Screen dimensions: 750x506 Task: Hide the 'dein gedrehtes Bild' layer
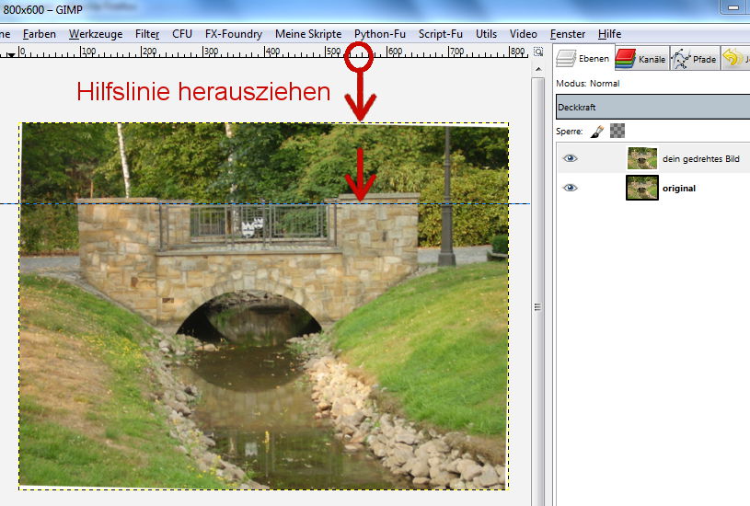tap(571, 158)
